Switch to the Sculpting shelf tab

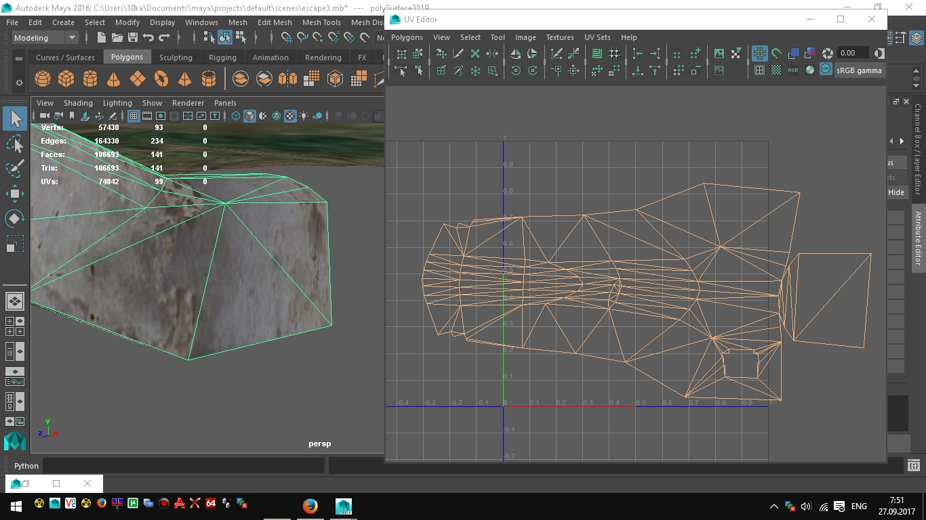coord(176,58)
